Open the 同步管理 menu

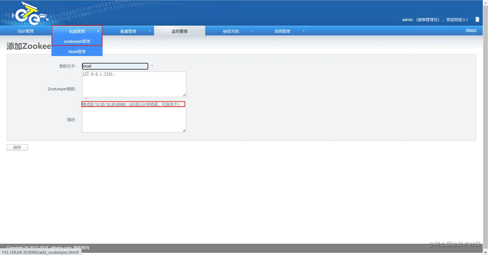coord(25,31)
